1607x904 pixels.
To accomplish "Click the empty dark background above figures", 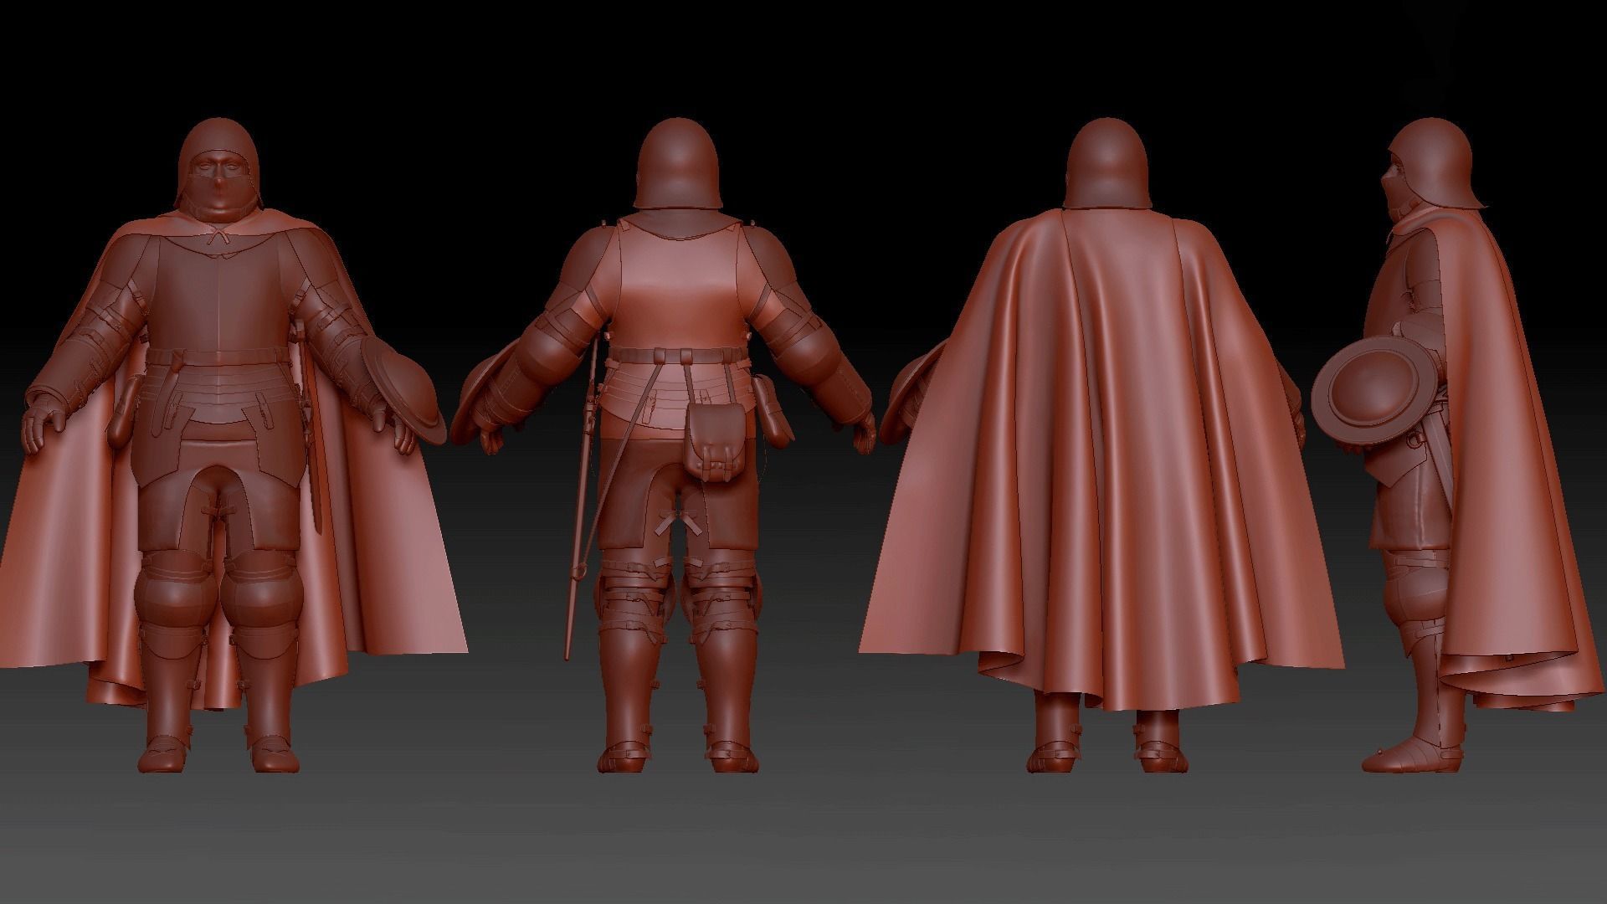I will [x=803, y=50].
